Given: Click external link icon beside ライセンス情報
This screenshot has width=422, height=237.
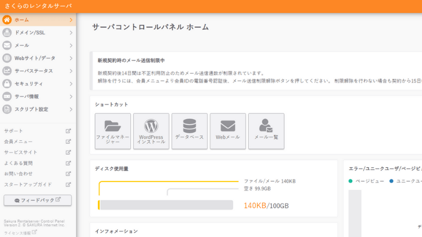Looking at the screenshot, I should coord(34,232).
